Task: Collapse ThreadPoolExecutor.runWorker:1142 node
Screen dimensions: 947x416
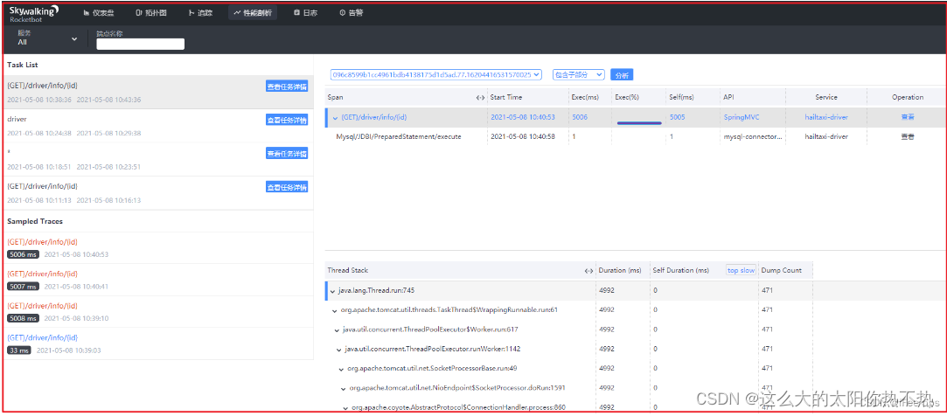Action: [x=338, y=349]
